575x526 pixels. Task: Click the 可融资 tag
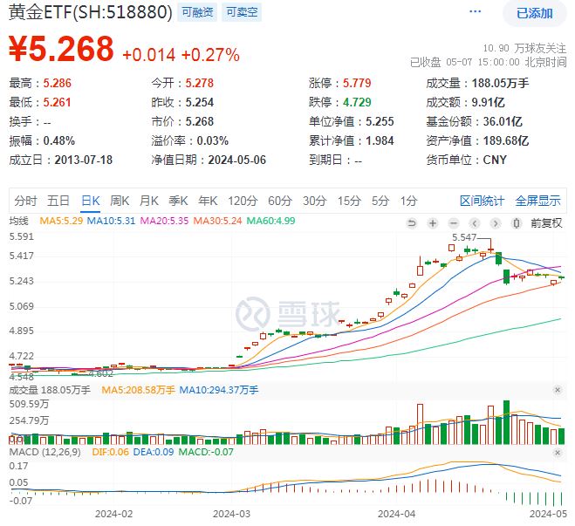(x=197, y=12)
